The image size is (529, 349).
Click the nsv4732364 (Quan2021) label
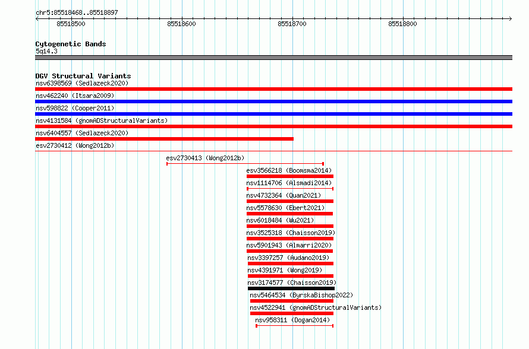click(x=284, y=195)
